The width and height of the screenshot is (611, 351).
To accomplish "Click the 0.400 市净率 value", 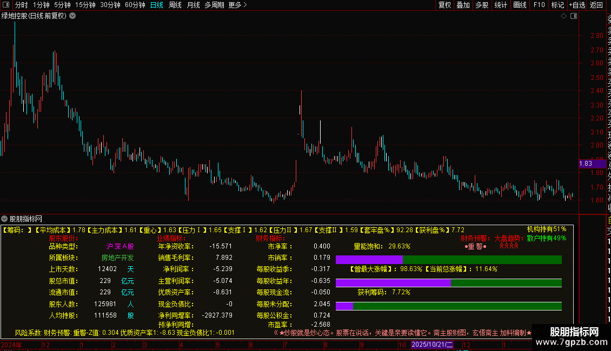I will click(x=322, y=246).
